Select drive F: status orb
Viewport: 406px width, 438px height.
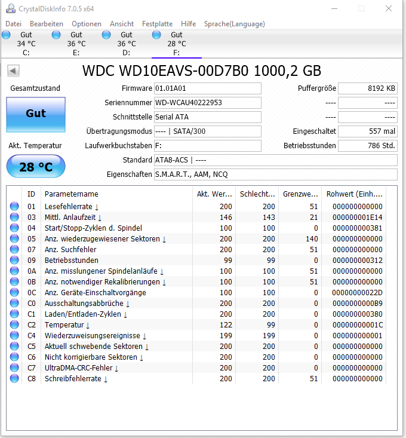pos(157,35)
